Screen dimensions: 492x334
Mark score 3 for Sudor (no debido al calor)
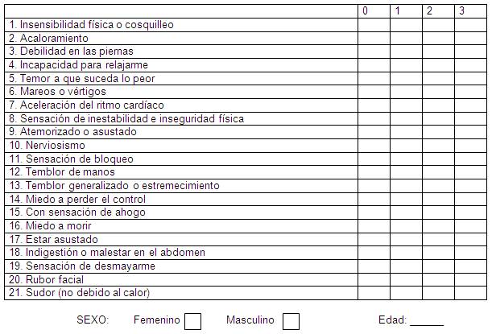[471, 293]
